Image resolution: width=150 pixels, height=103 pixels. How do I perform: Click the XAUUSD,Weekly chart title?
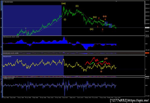(x=9, y=2)
